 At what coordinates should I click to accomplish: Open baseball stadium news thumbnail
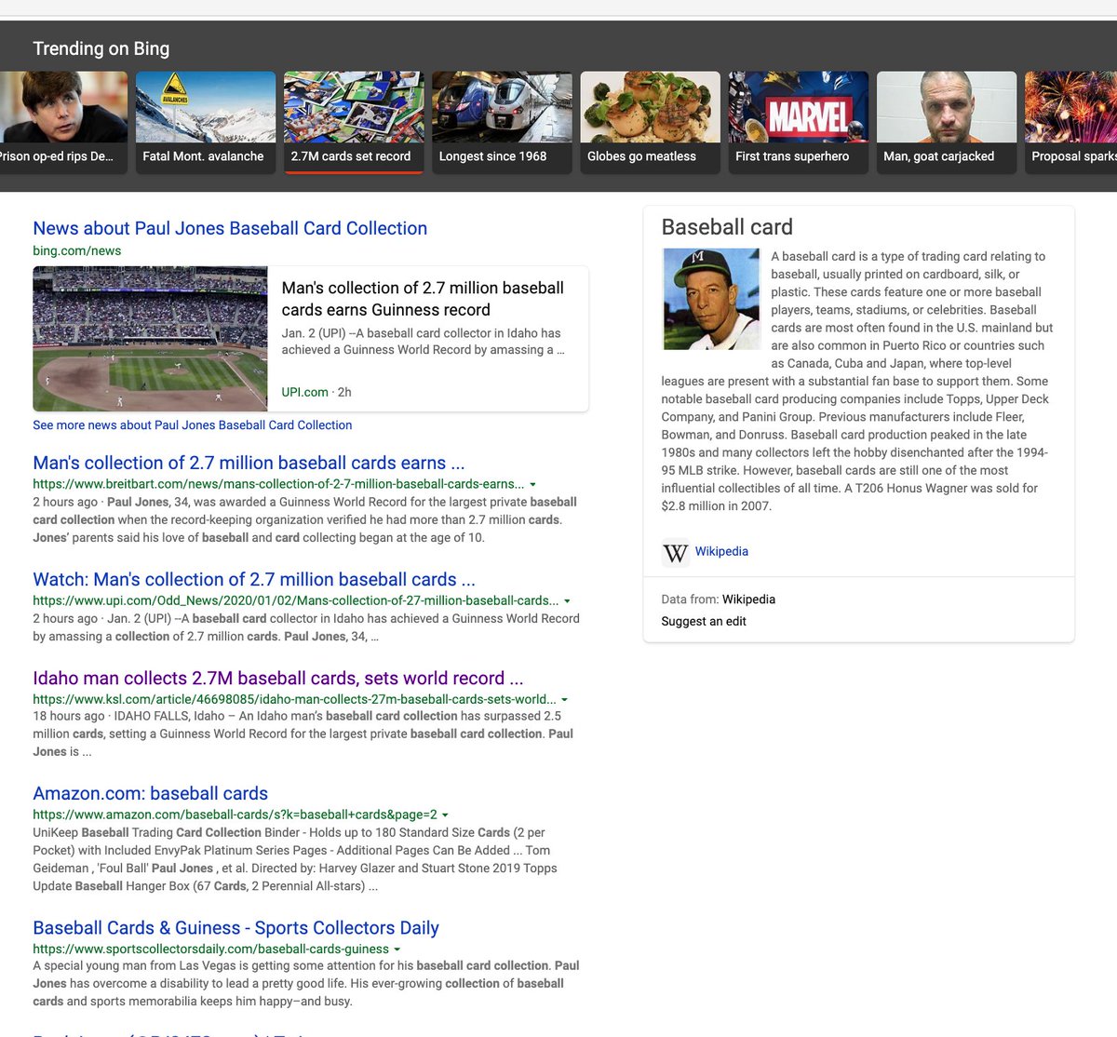150,339
